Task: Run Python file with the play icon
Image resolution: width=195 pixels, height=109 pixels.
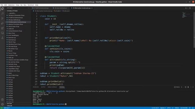Action: click(x=186, y=8)
